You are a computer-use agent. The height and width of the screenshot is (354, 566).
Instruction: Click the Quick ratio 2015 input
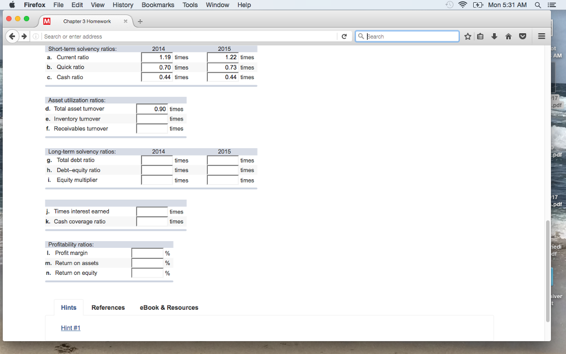pos(223,67)
